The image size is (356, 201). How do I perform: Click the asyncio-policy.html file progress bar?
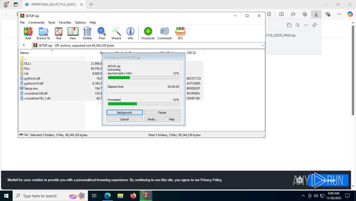[x=143, y=77]
